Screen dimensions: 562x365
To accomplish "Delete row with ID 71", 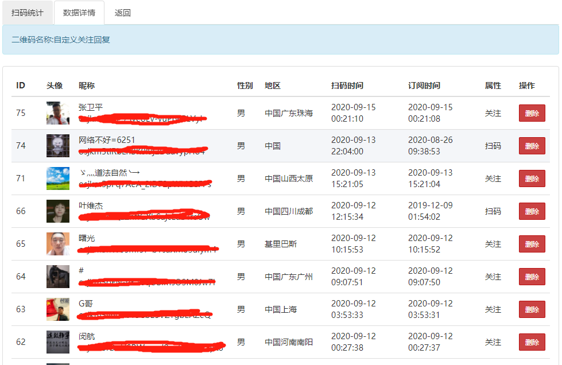I will coord(532,178).
